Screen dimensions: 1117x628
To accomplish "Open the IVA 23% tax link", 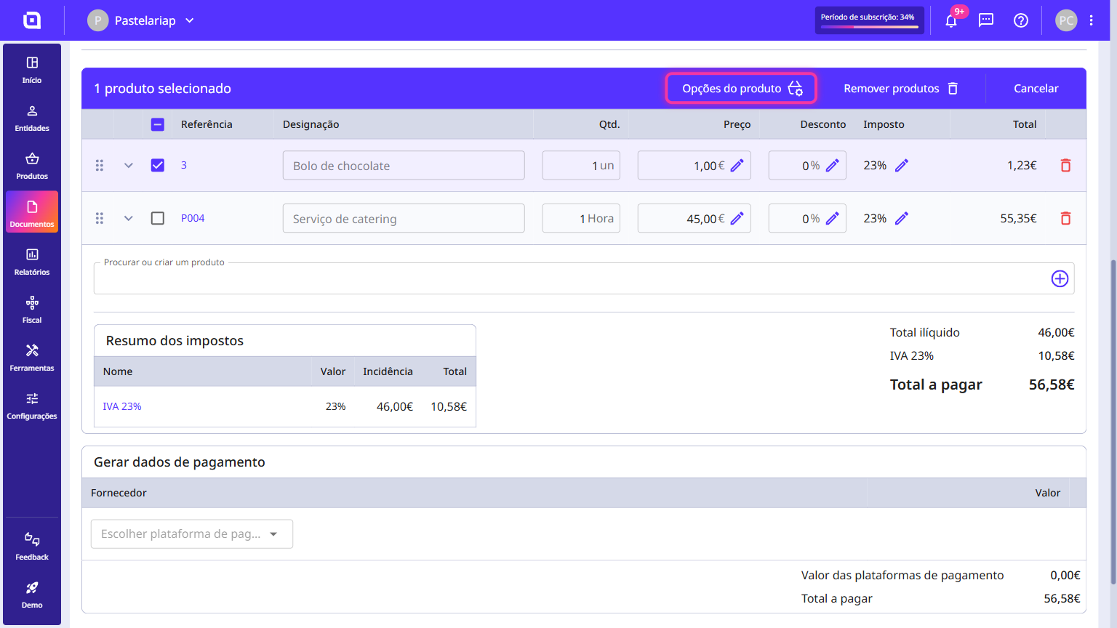I will click(122, 406).
